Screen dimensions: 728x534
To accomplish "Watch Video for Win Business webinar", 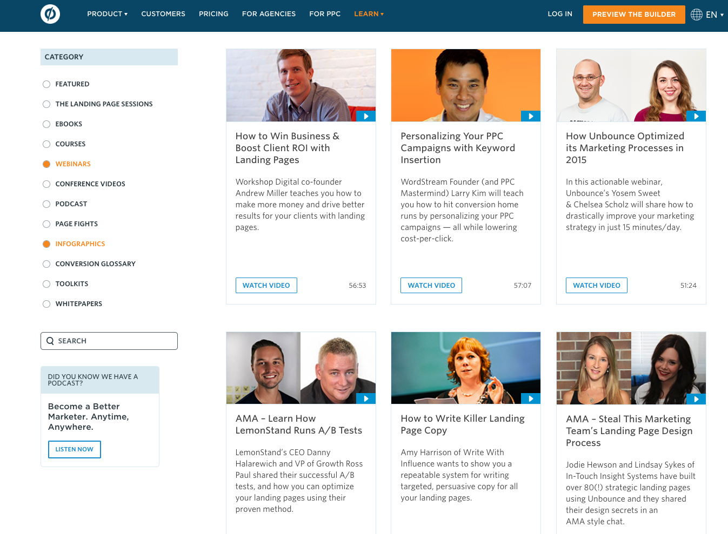I will (x=266, y=285).
